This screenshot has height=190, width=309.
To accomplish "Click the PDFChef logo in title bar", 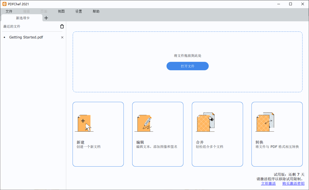I will pos(4,4).
